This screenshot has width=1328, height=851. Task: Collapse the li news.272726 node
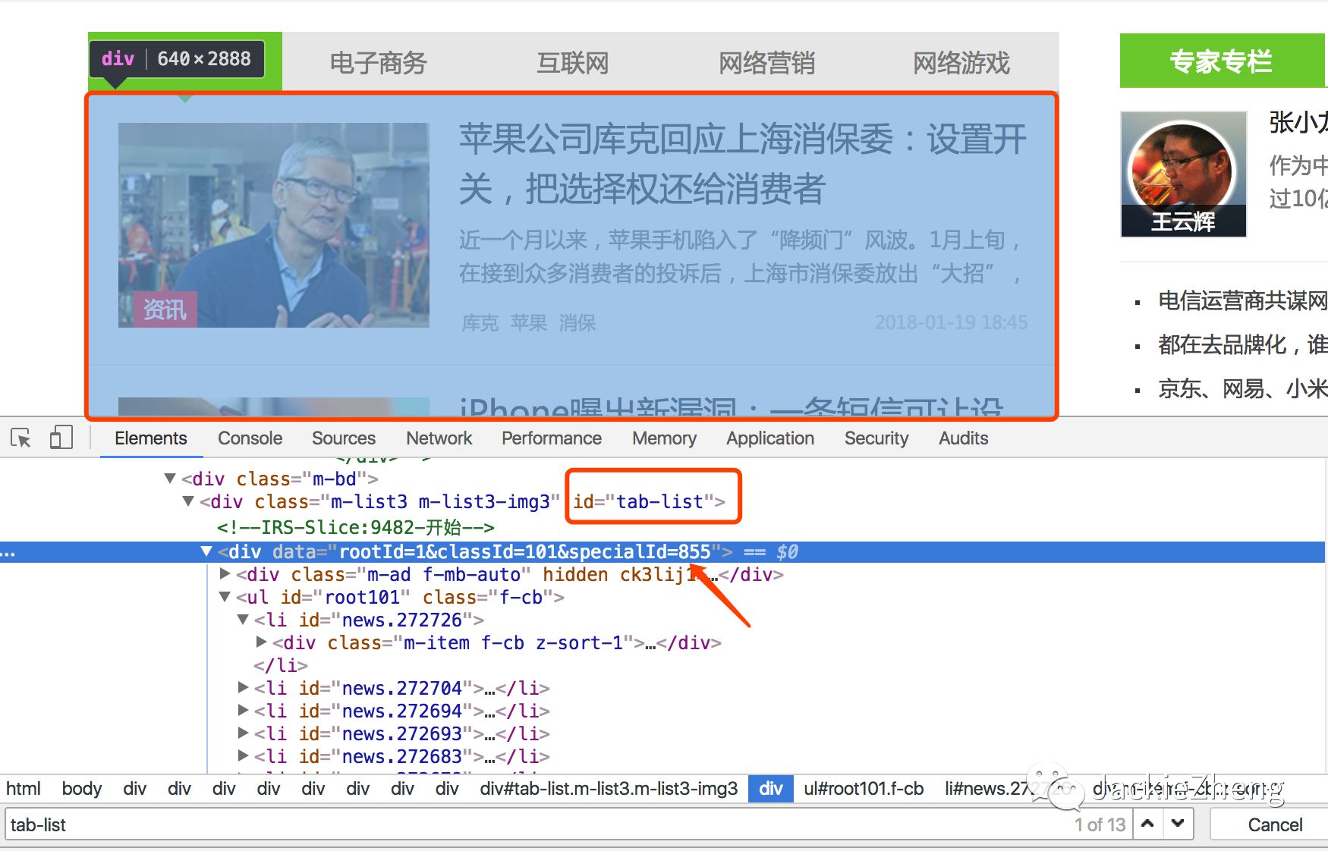click(x=243, y=620)
